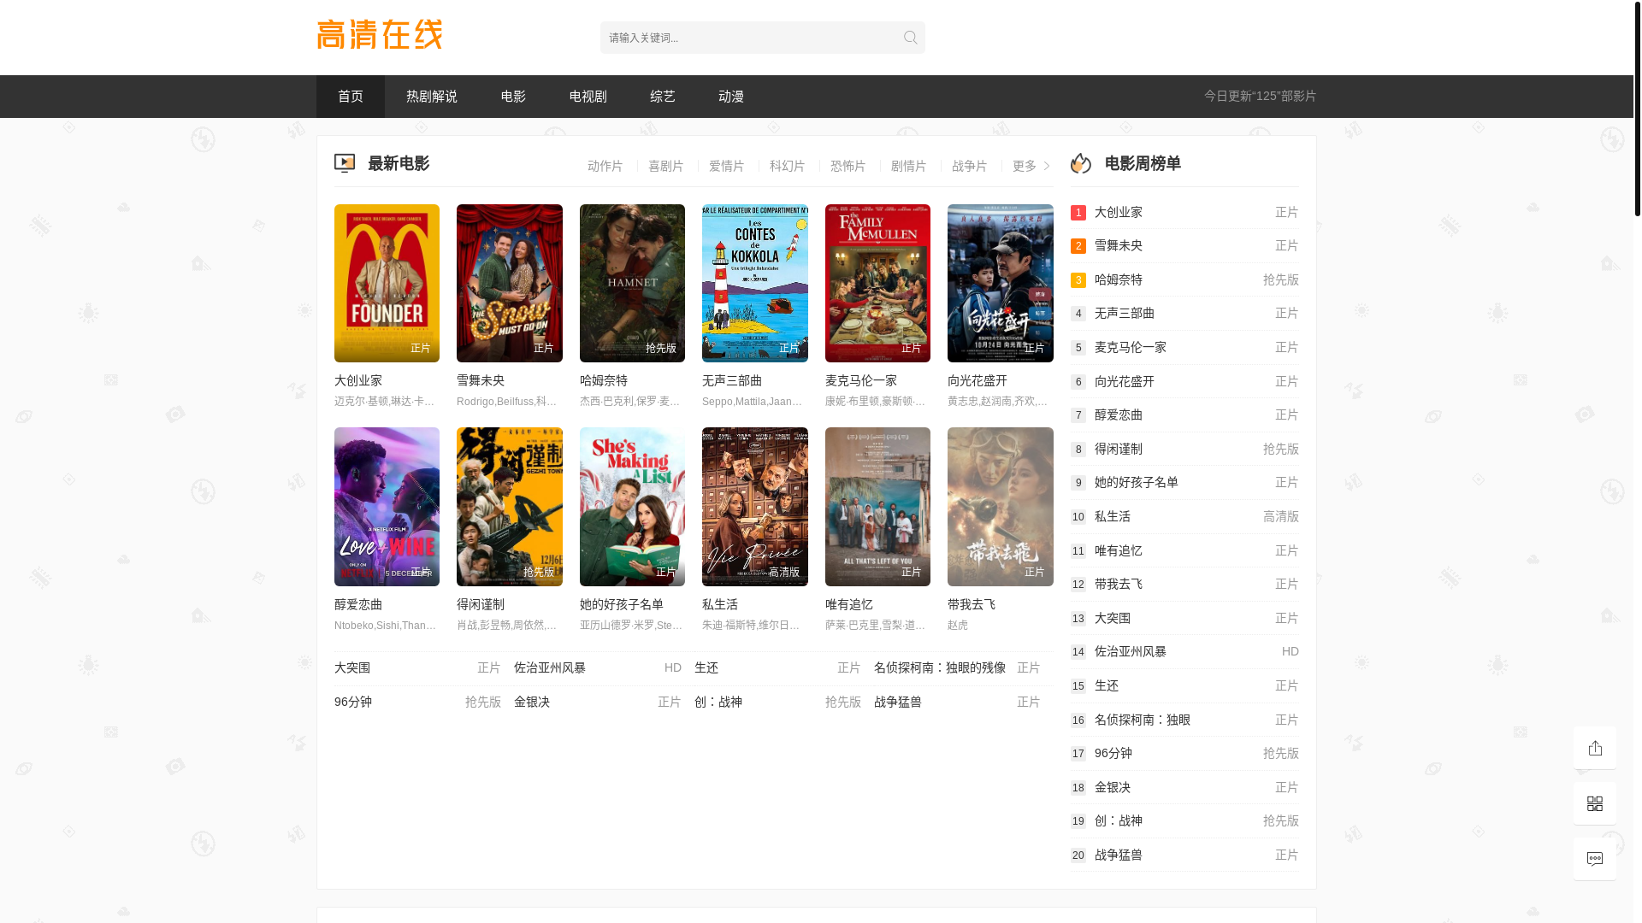1642x923 pixels.
Task: Switch to the 动漫 navigation tab
Action: coord(730,97)
